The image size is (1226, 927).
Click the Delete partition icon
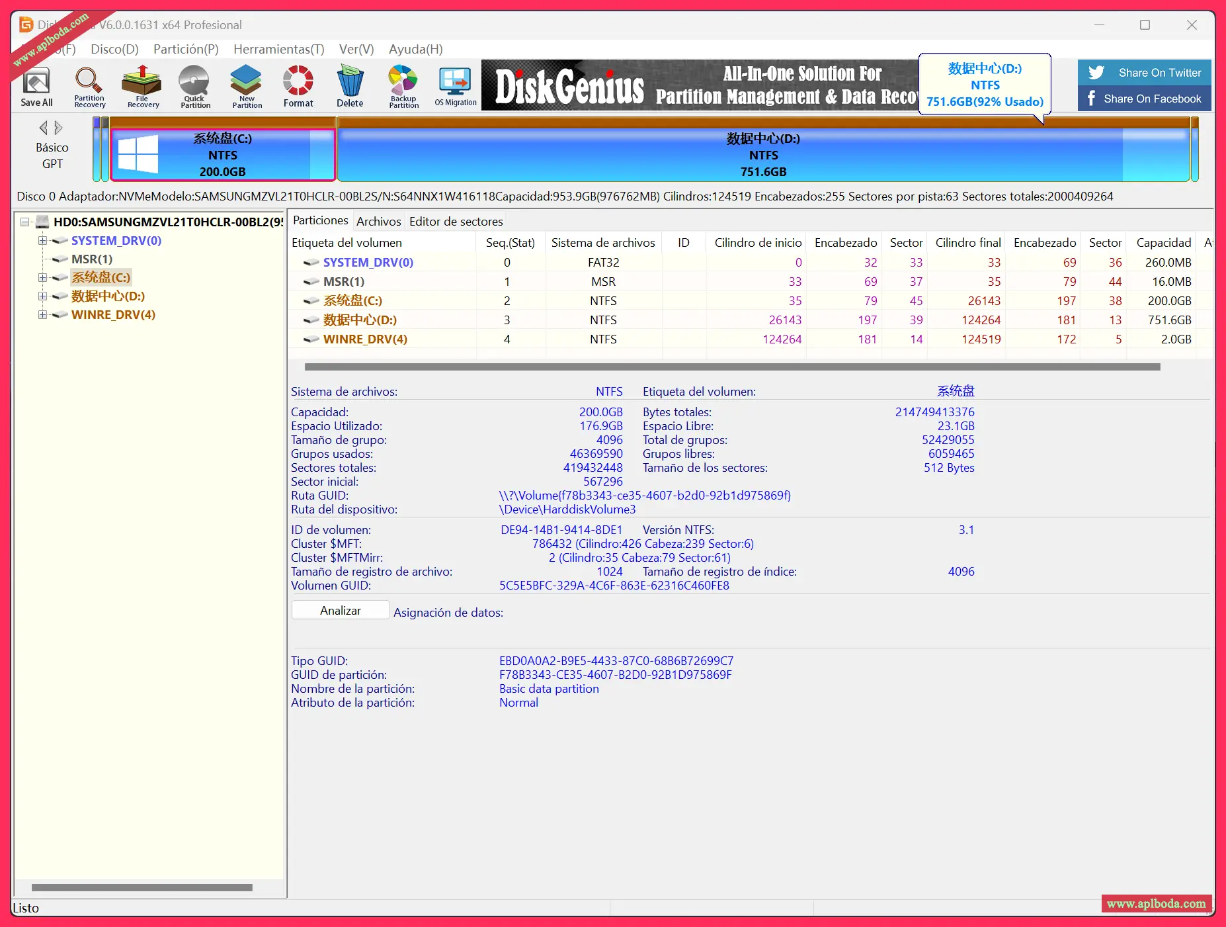[x=350, y=86]
